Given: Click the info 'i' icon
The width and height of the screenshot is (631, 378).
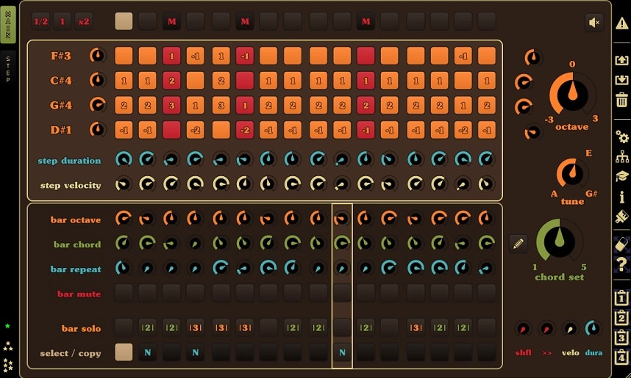Looking at the screenshot, I should click(622, 197).
